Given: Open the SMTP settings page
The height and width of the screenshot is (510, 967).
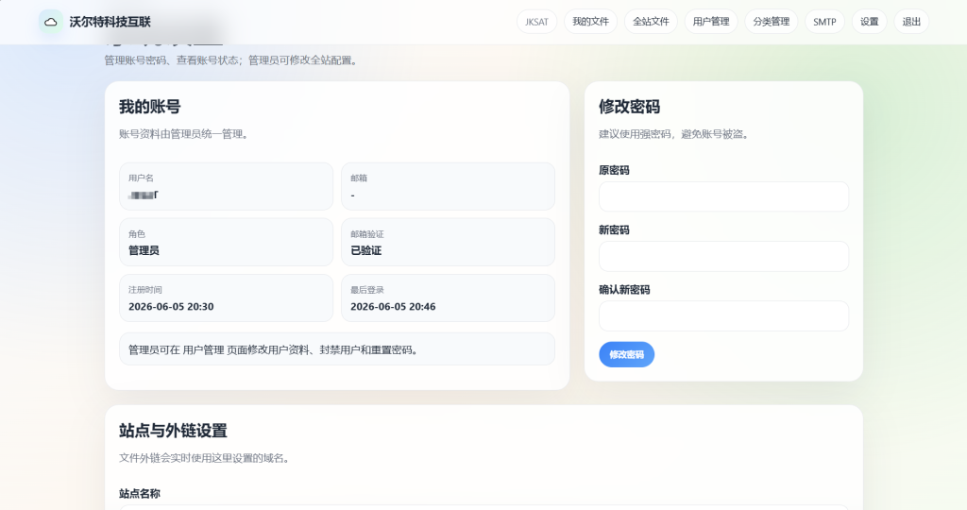Looking at the screenshot, I should pos(824,22).
